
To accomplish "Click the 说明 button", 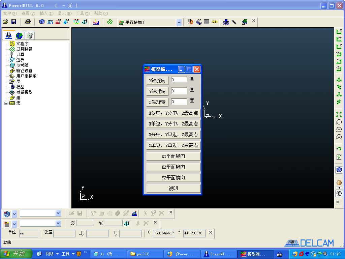I will [174, 189].
